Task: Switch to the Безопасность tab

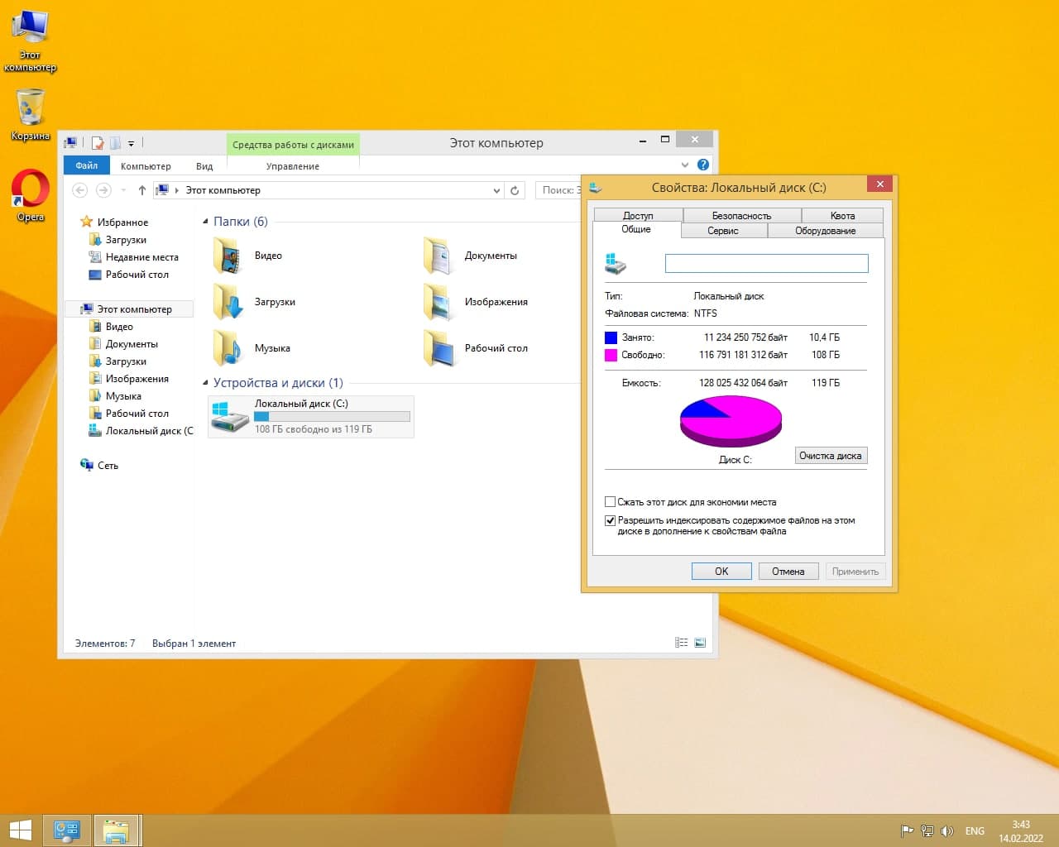Action: tap(741, 215)
